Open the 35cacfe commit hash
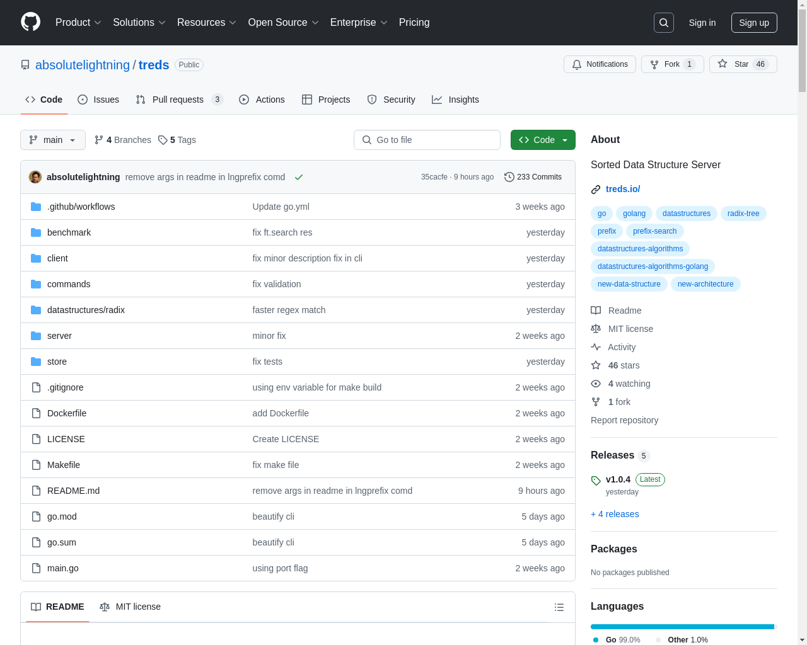Screen dimensions: 807x645 pyautogui.click(x=434, y=177)
